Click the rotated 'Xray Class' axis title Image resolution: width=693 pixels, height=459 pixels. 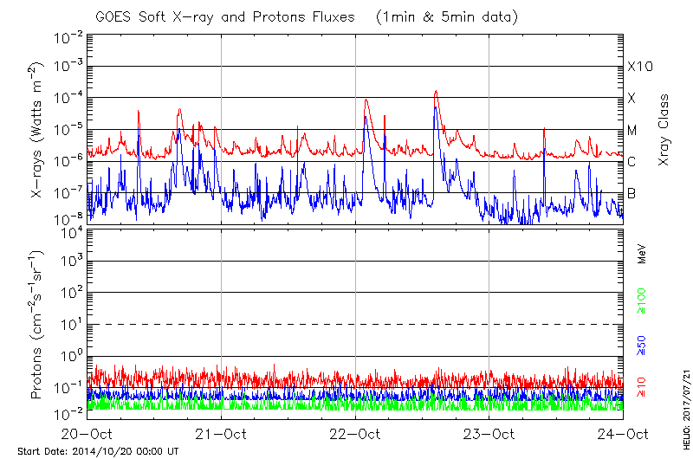point(664,130)
